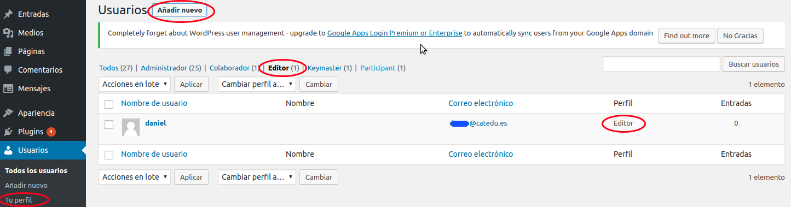This screenshot has width=791, height=207.
Task: Check the select-all checkbox in table header
Action: 109,104
